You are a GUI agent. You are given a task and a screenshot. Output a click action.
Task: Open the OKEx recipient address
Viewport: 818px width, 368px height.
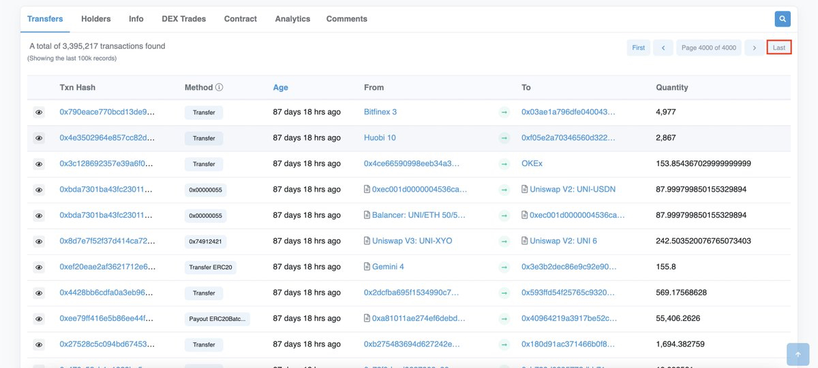click(x=532, y=164)
